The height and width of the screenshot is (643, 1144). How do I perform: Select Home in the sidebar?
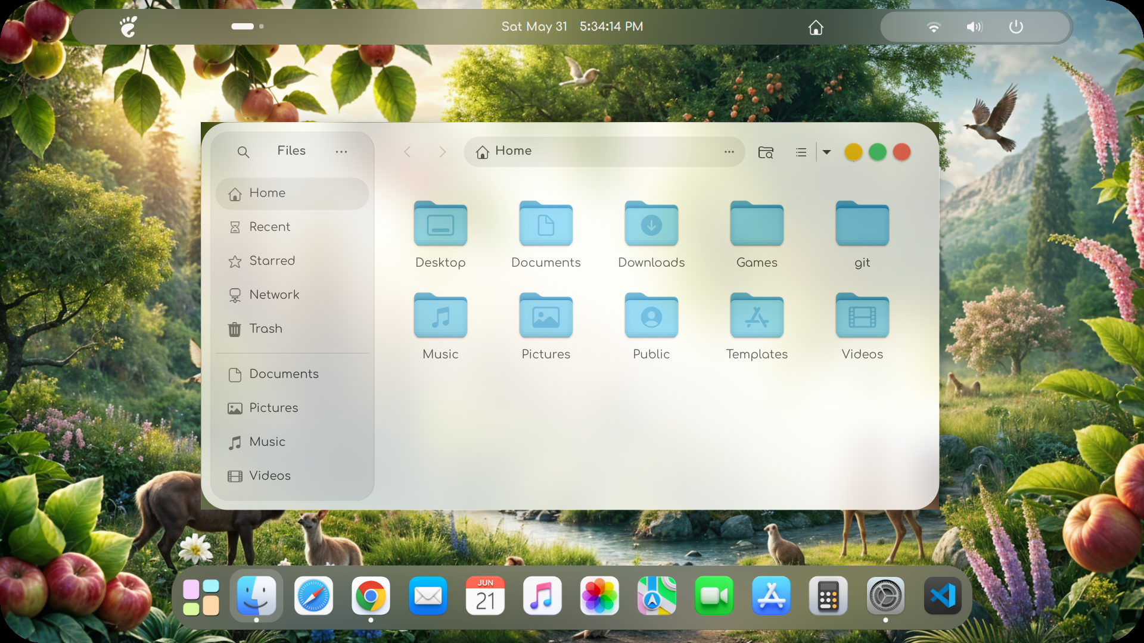click(x=292, y=193)
